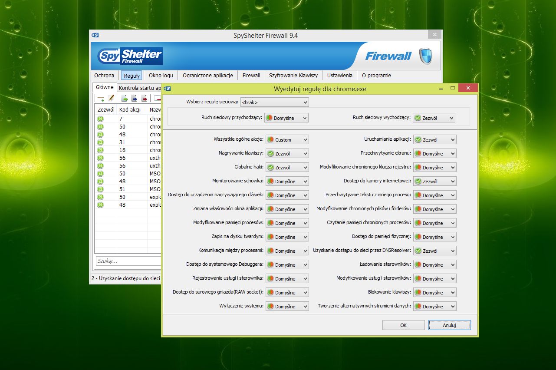
Task: Expand Przechwytywanie tekstu z innego procesu dropdown
Action: (434, 195)
